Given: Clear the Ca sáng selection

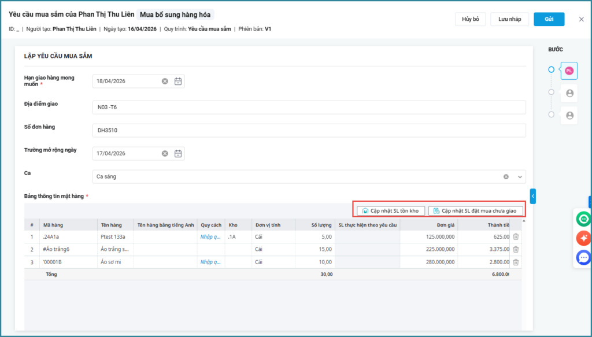Looking at the screenshot, I should [x=506, y=177].
